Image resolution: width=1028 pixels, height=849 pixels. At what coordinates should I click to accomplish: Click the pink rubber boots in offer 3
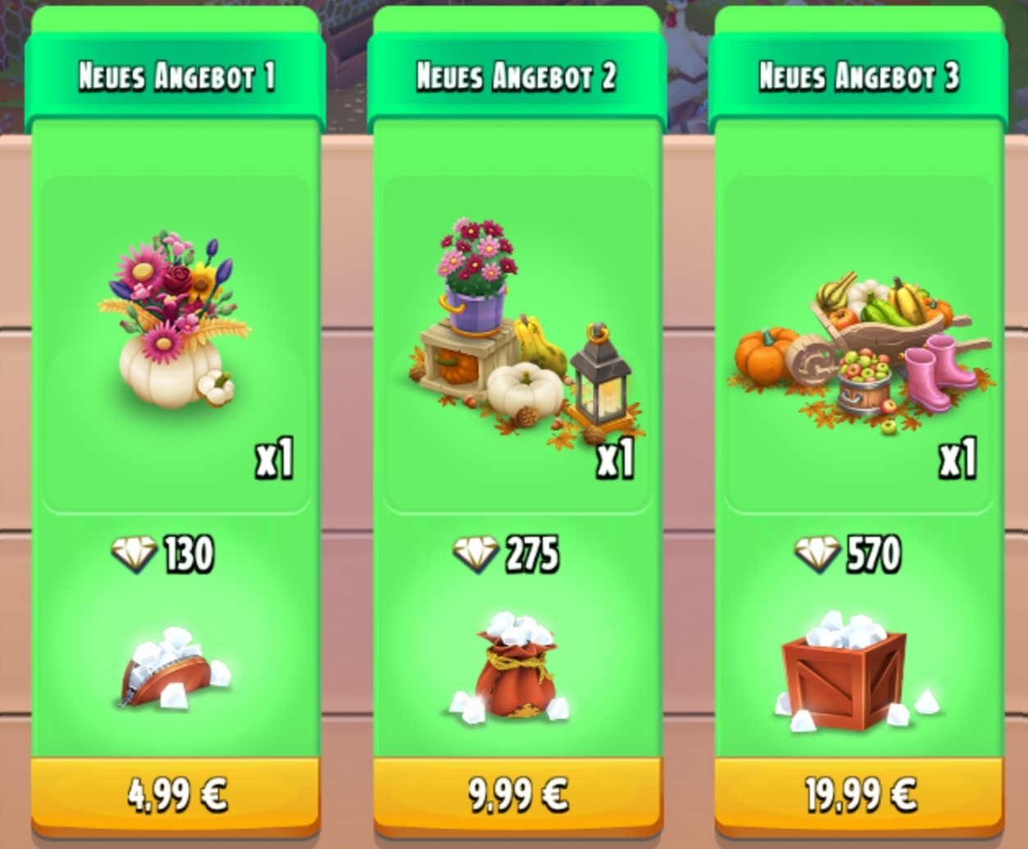click(939, 374)
